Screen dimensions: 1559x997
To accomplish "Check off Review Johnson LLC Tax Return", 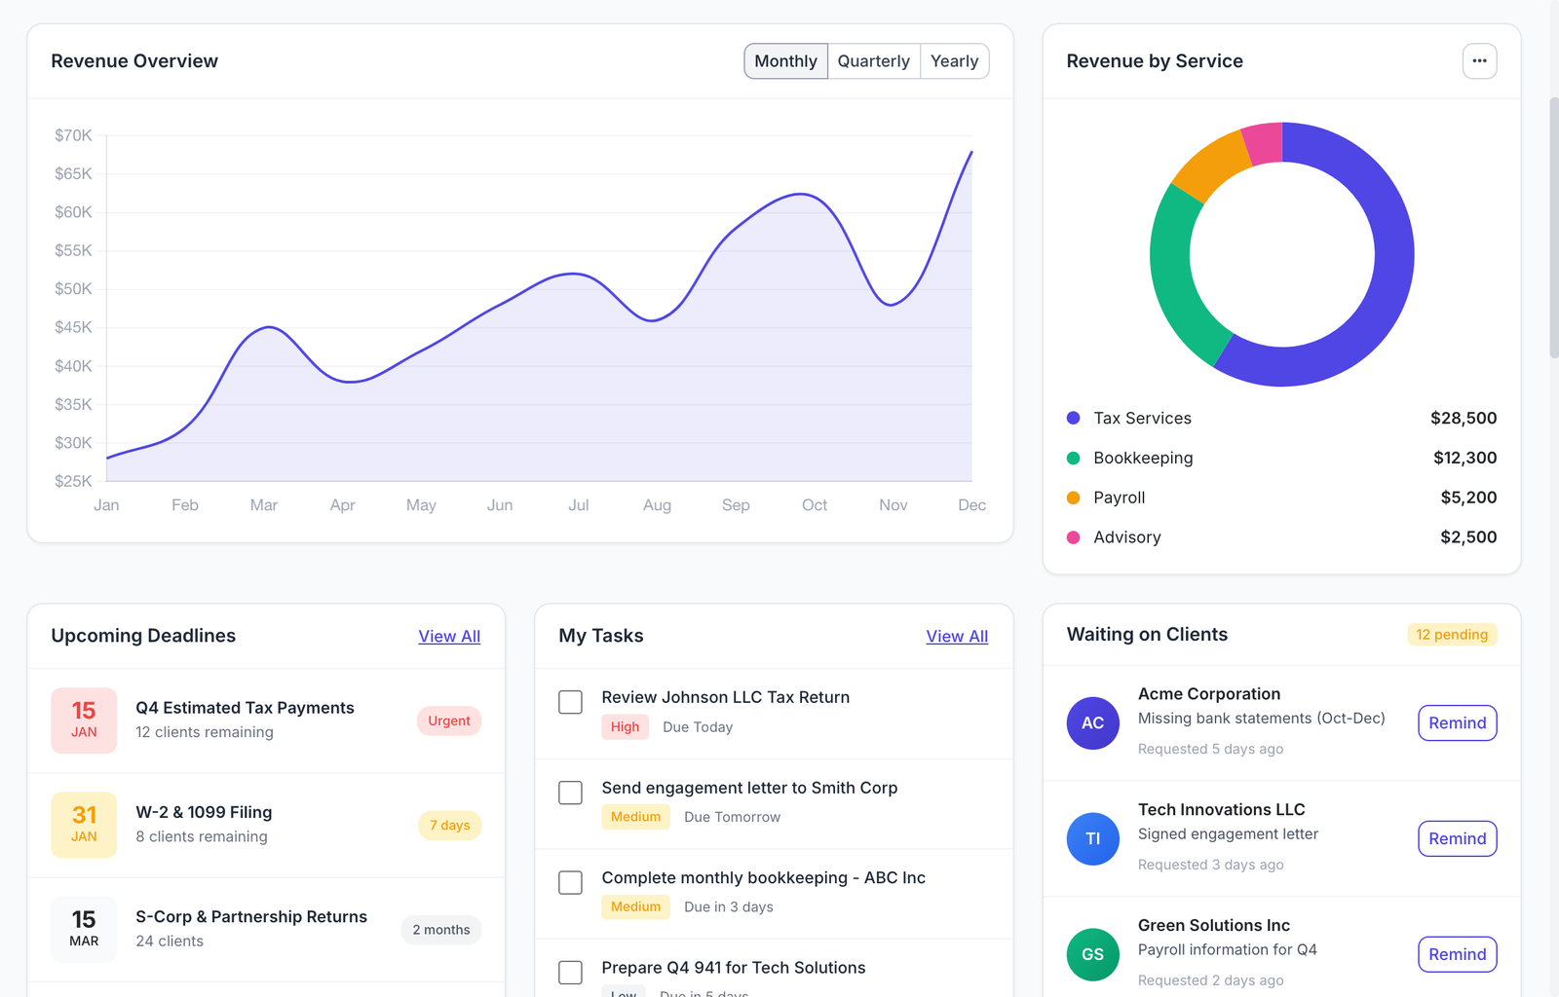I will click(x=570, y=702).
